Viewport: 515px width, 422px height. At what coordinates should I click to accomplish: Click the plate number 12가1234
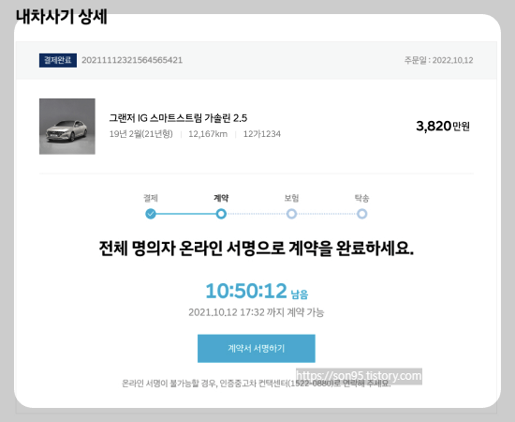[262, 134]
